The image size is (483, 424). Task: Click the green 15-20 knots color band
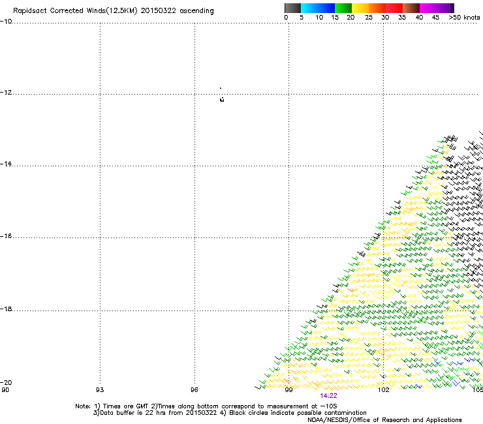(x=343, y=8)
